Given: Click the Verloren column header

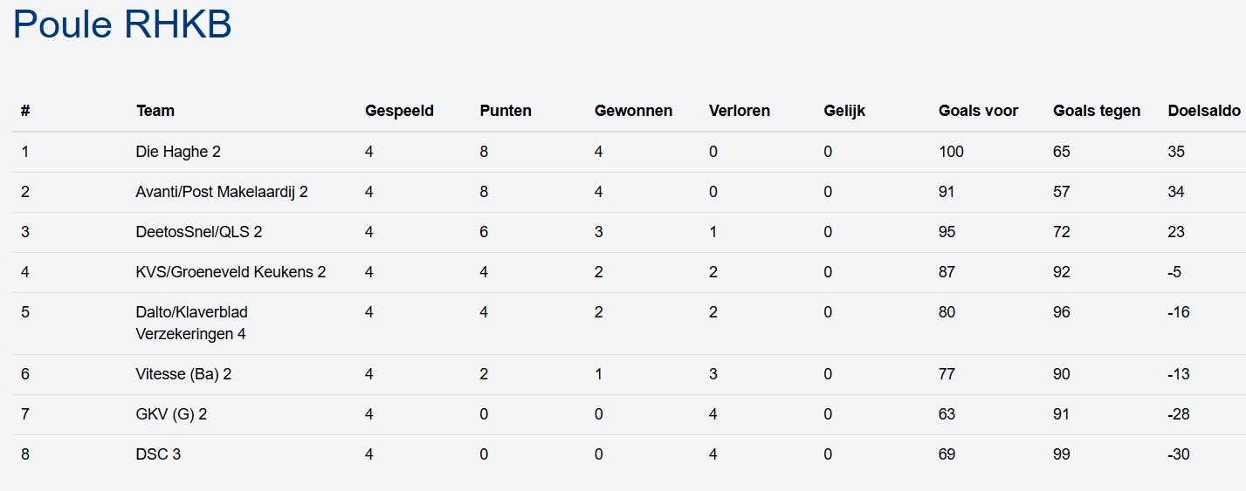Looking at the screenshot, I should tap(739, 111).
